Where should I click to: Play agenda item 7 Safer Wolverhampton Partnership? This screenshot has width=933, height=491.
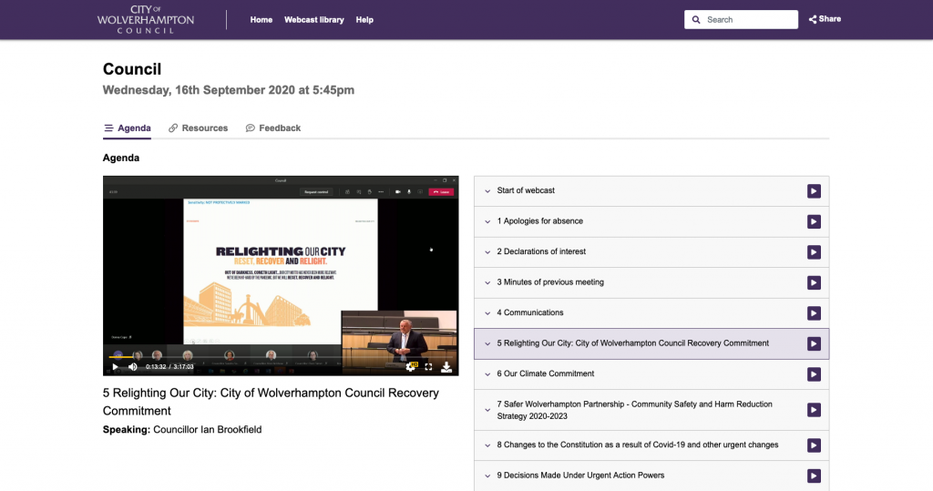click(x=814, y=410)
